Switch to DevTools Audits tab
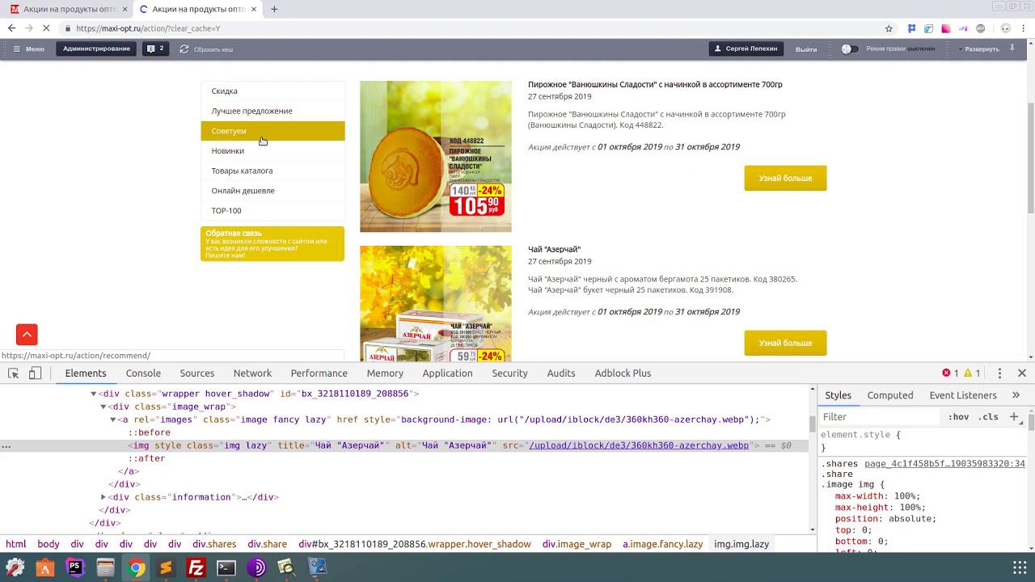The width and height of the screenshot is (1035, 582). 560,373
